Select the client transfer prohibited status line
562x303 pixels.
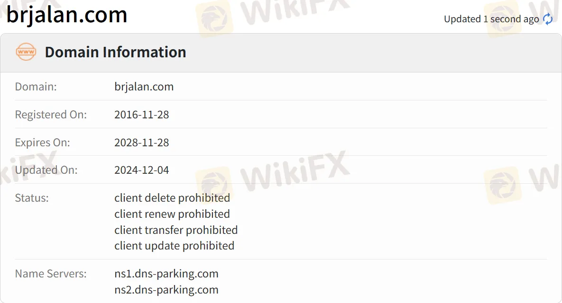(x=176, y=230)
